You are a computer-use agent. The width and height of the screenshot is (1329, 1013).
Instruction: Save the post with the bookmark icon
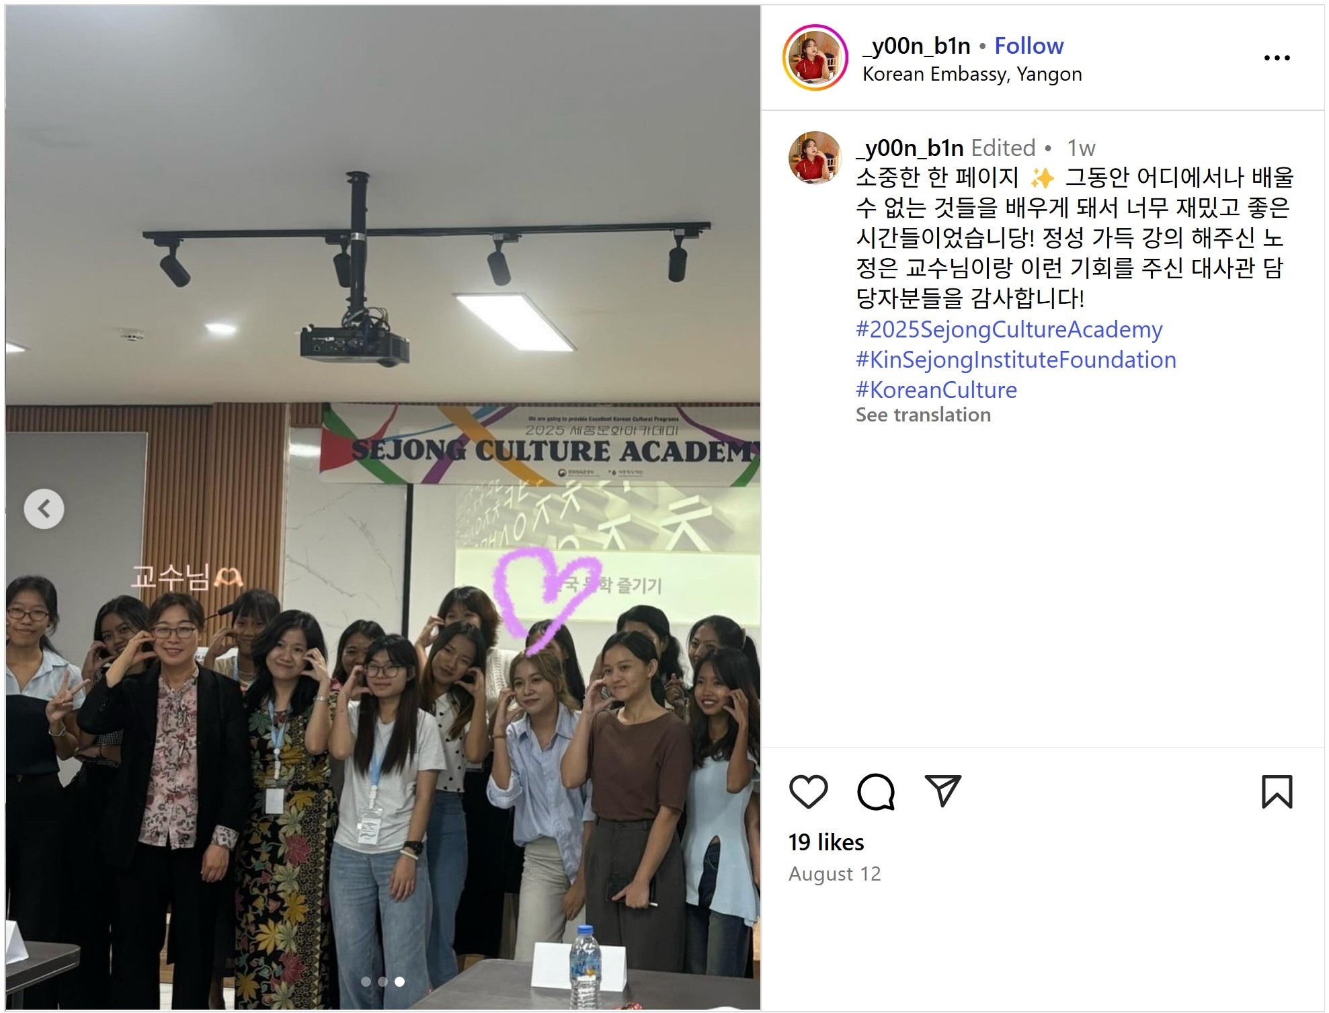[x=1276, y=791]
